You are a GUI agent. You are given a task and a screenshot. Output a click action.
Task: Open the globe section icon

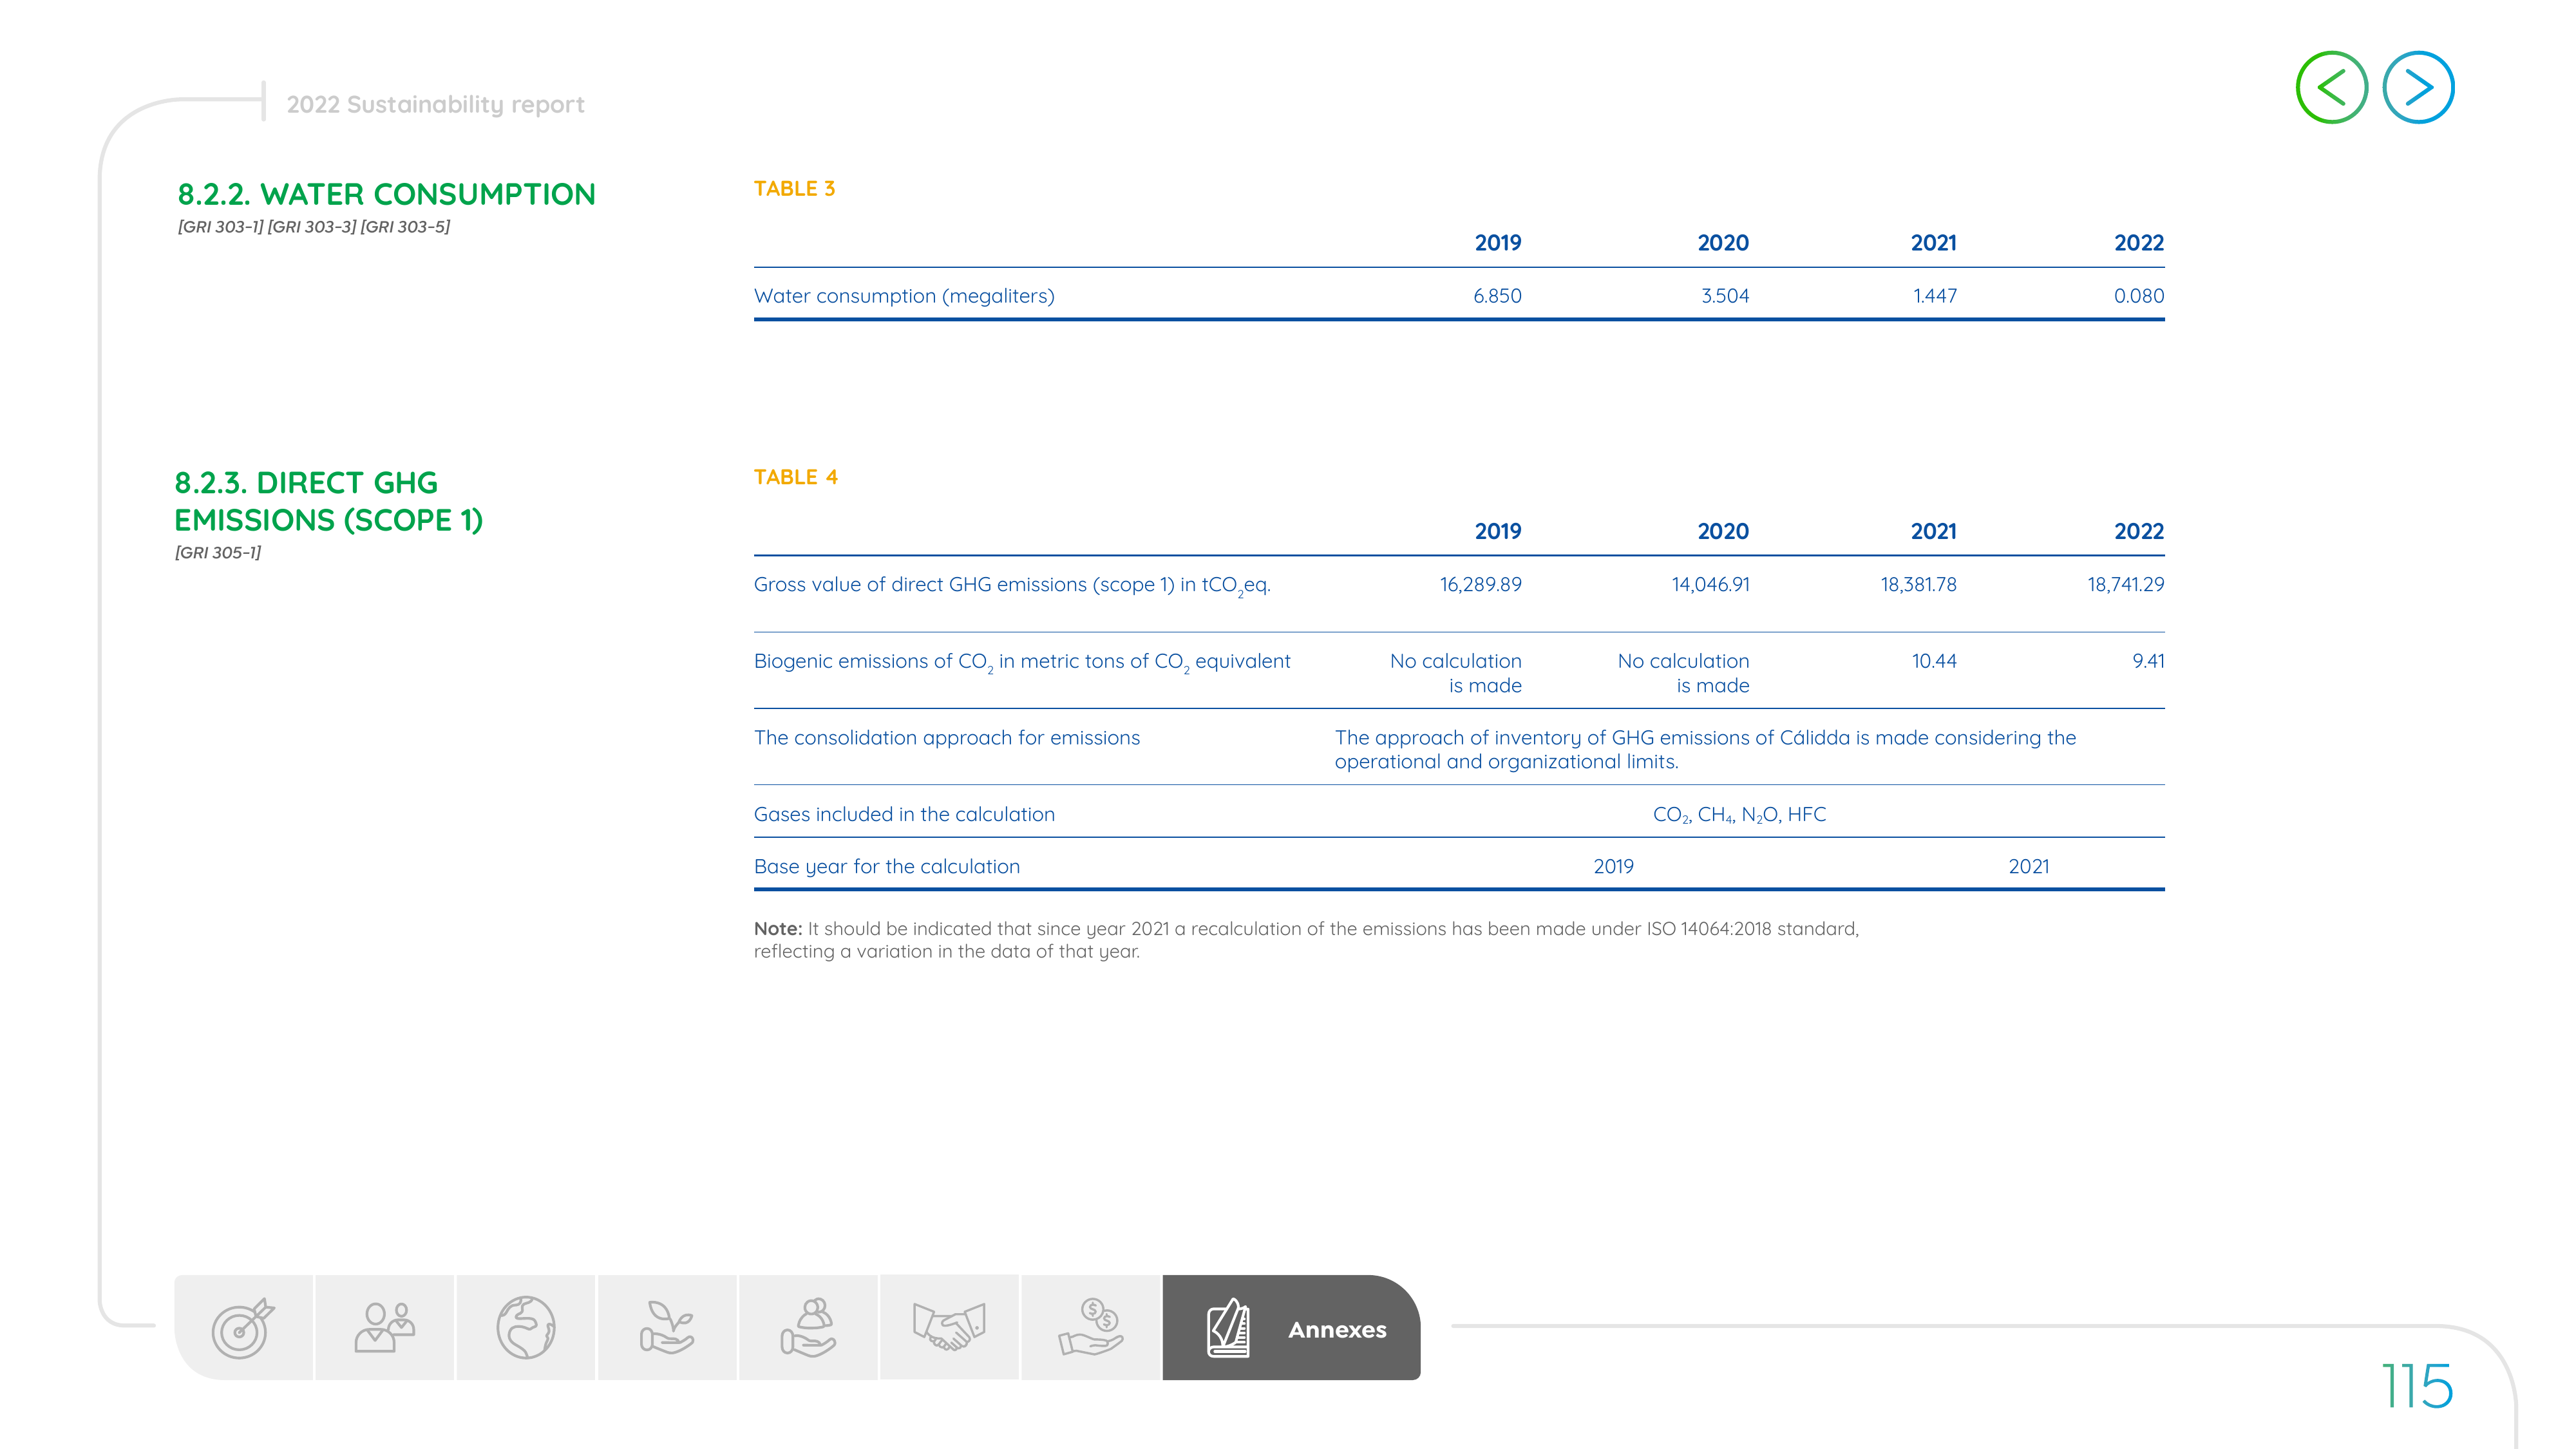(526, 1328)
